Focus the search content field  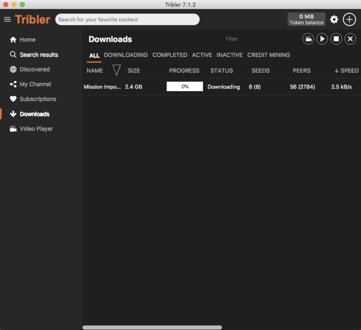tap(127, 19)
